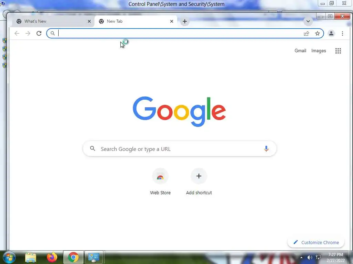353x264 pixels.
Task: Start voice search with the microphone
Action: pyautogui.click(x=266, y=148)
